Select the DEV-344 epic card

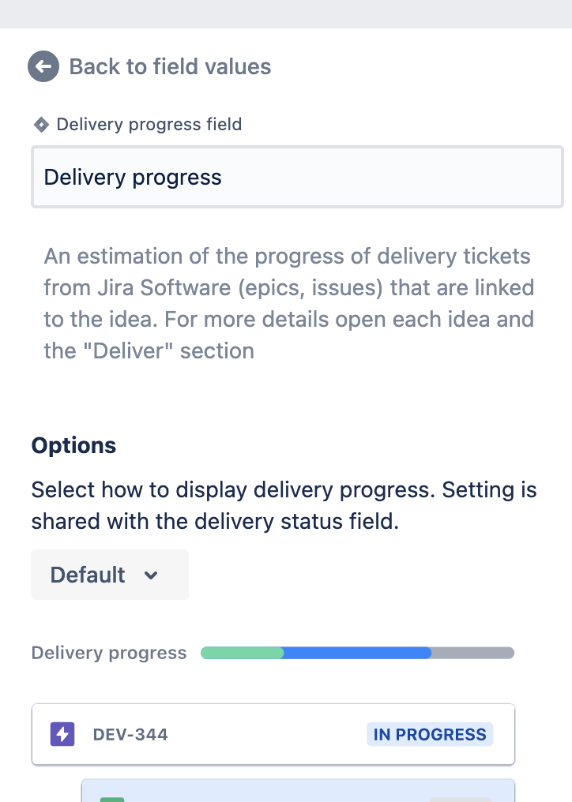pos(273,734)
